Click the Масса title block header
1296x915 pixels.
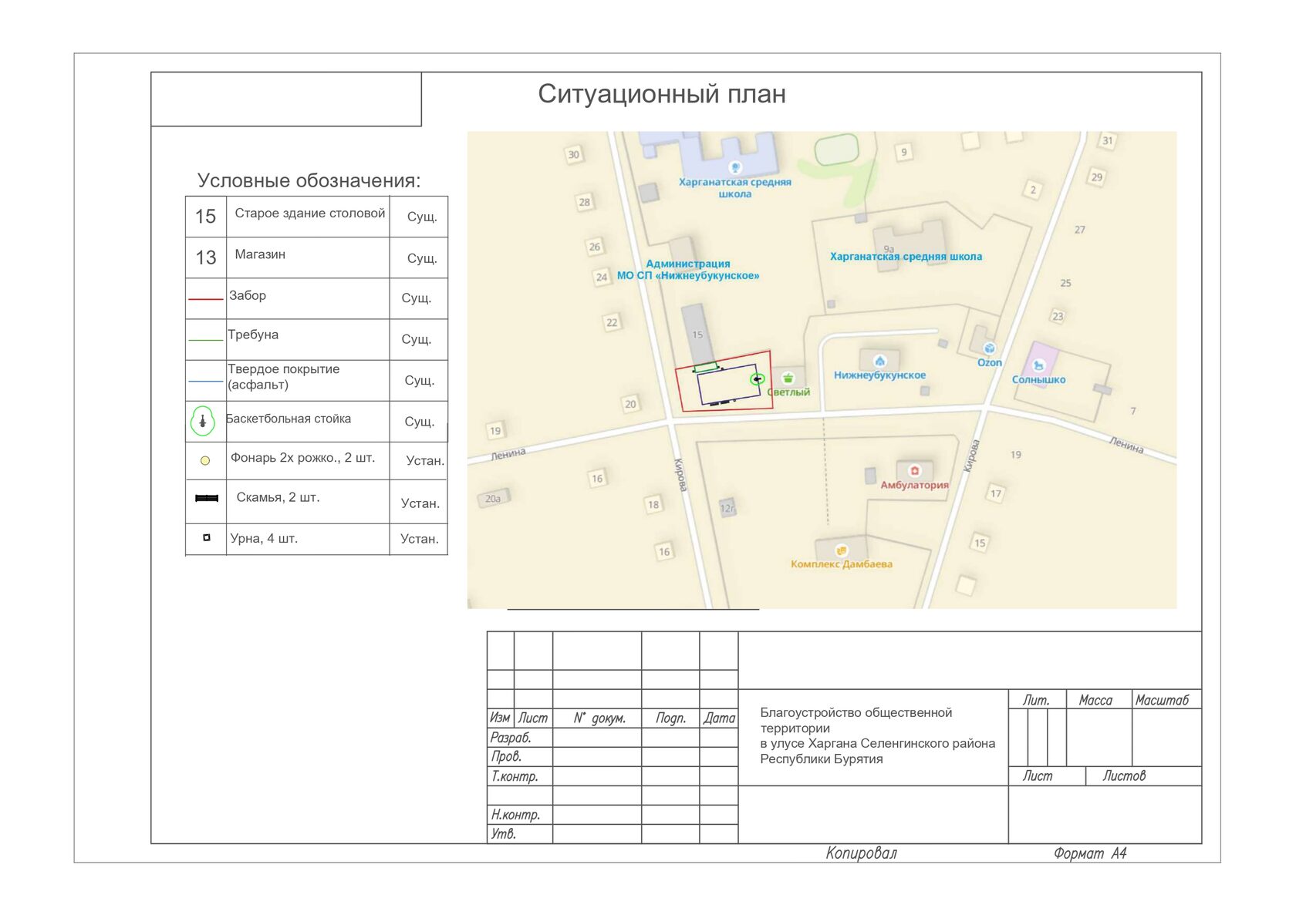pos(1095,700)
